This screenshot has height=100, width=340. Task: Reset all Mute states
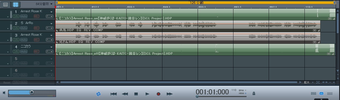(24, 82)
